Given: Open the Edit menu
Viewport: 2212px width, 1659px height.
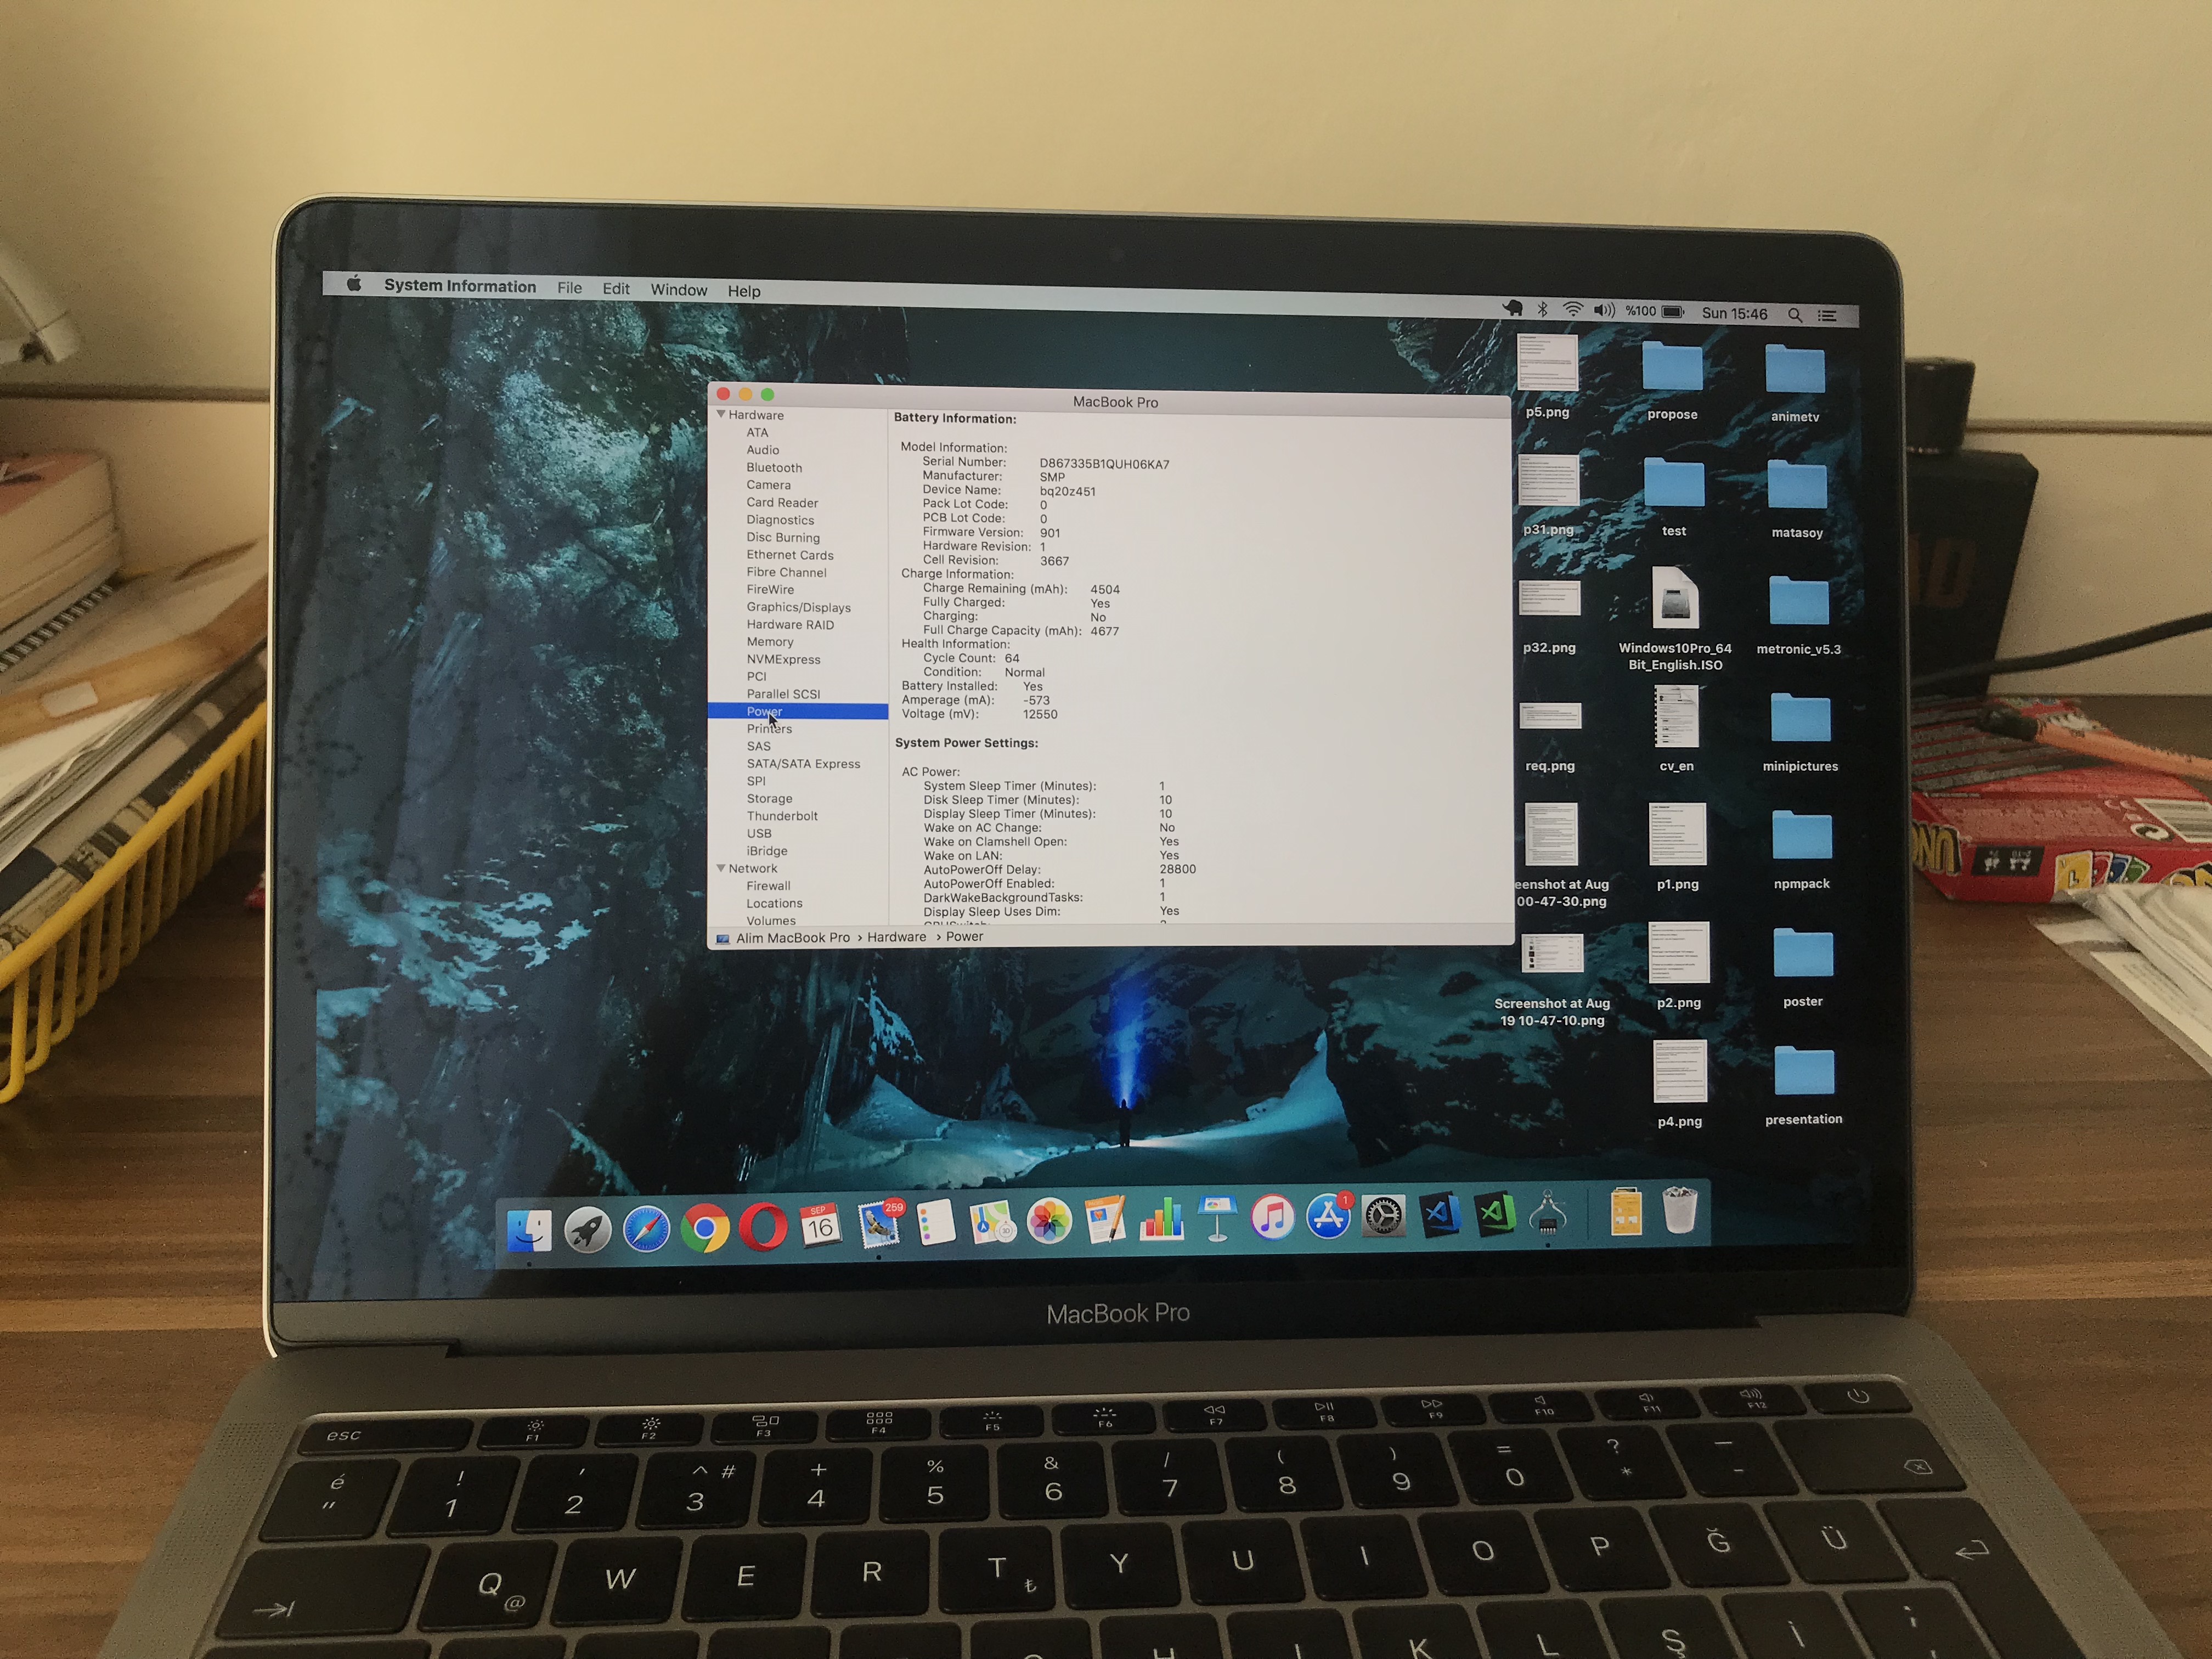Looking at the screenshot, I should 616,289.
